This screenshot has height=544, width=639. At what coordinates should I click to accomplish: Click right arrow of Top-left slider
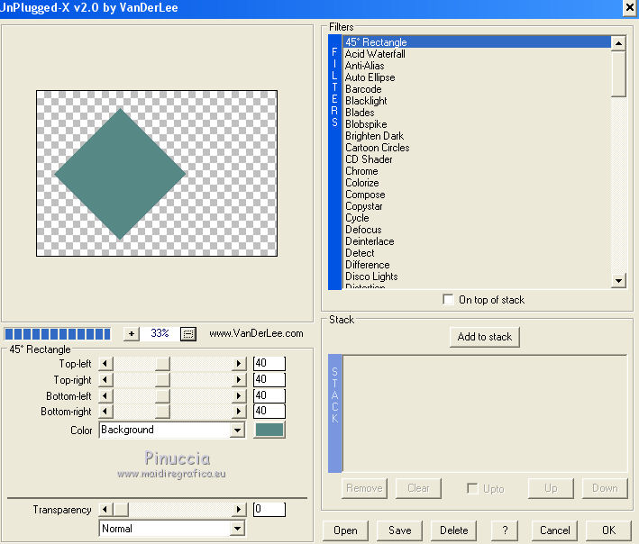point(239,363)
